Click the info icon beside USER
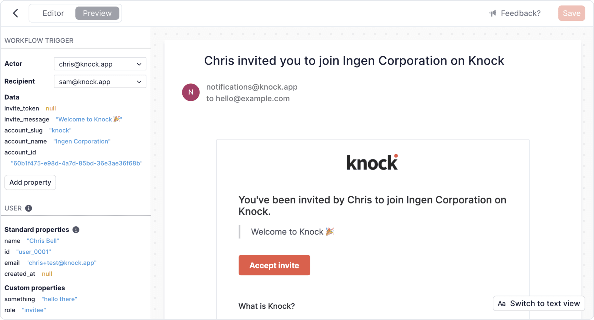The image size is (594, 320). [x=29, y=208]
